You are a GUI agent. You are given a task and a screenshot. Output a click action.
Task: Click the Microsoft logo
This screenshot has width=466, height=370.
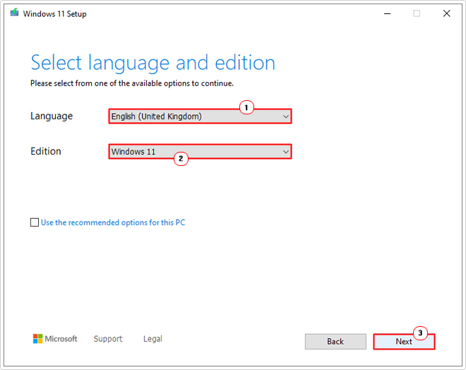(x=55, y=339)
